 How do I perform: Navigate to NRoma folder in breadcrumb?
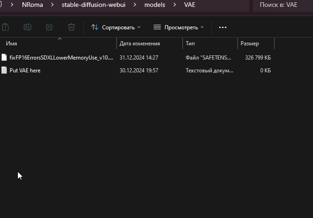tap(33, 5)
